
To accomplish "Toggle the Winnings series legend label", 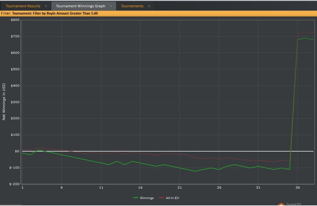I will point(148,198).
